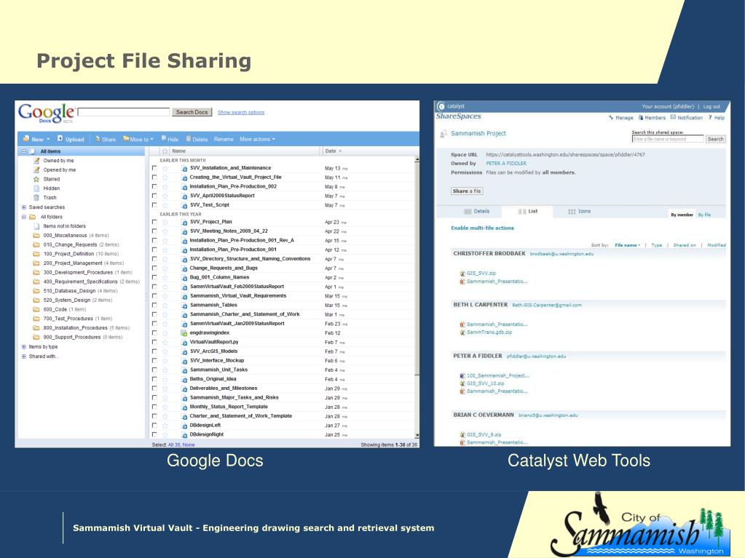Check the box for SVV_Project_Plan
Viewport: 745px width, 558px height.
pos(154,222)
